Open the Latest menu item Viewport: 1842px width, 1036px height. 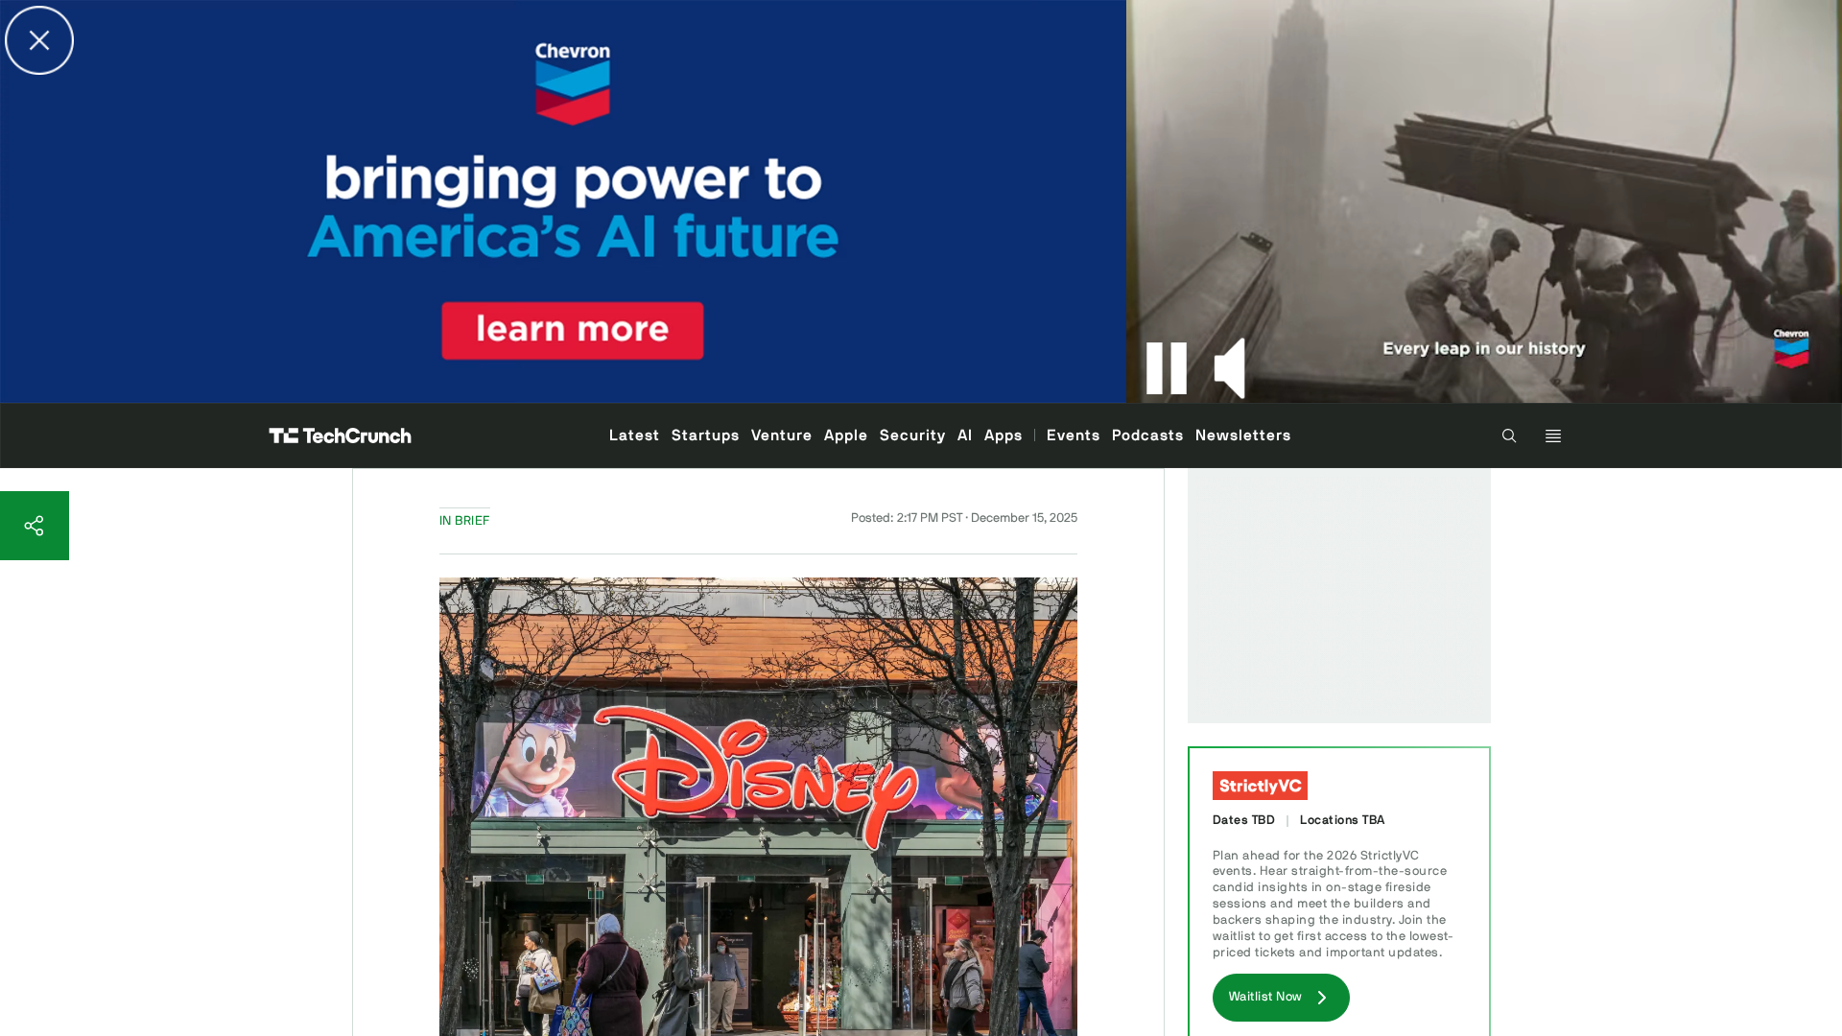pos(634,436)
